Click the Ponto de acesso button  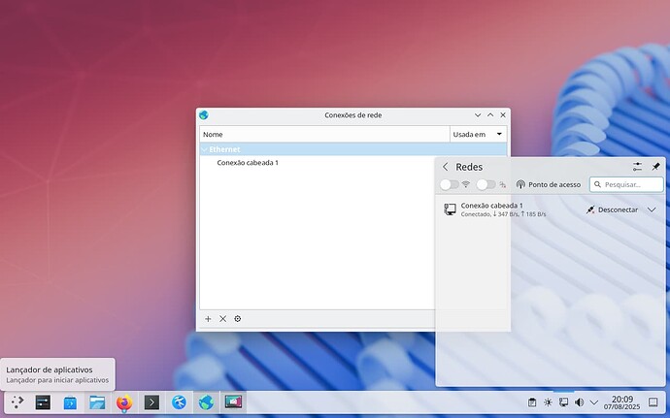(548, 184)
